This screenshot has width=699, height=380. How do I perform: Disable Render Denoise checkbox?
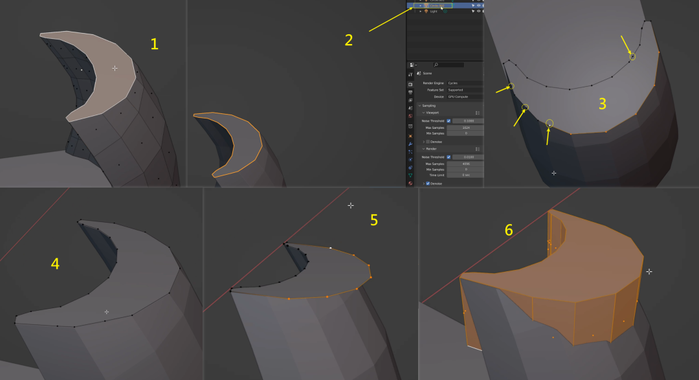point(428,183)
